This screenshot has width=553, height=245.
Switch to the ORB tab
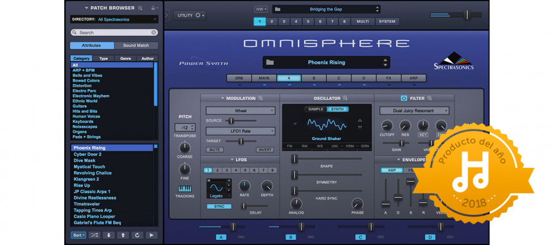(239, 78)
